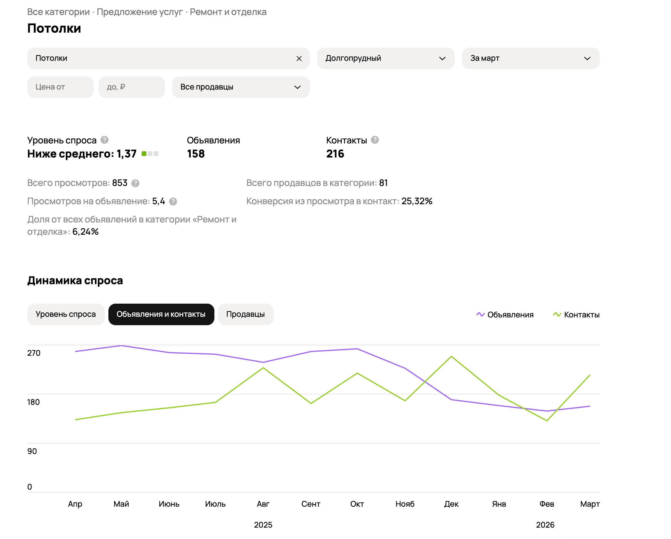671x539 pixels.
Task: Click the demand level indicator bars
Action: click(x=150, y=154)
